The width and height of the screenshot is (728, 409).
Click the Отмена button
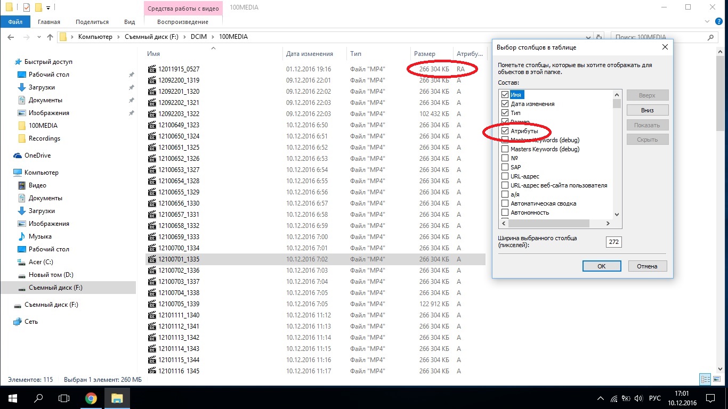[x=648, y=266]
